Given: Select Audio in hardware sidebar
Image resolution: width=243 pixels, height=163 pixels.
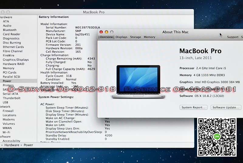Looking at the screenshot, I should (7, 25).
